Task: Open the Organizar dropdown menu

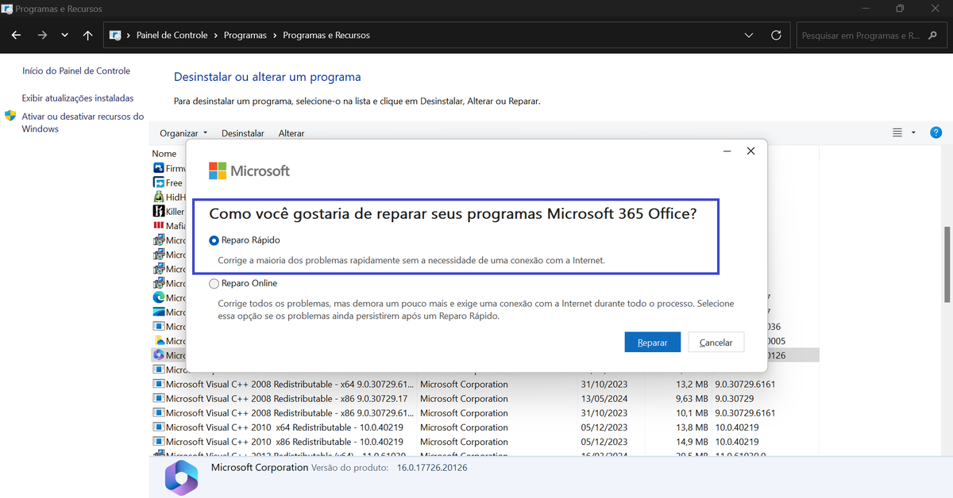Action: click(183, 133)
